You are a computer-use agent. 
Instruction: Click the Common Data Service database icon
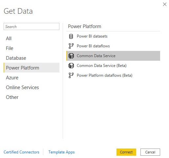click(71, 56)
